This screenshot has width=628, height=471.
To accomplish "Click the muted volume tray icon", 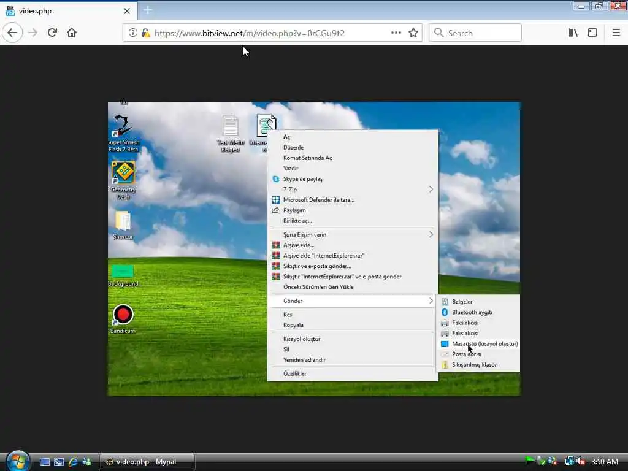I will 581,462.
